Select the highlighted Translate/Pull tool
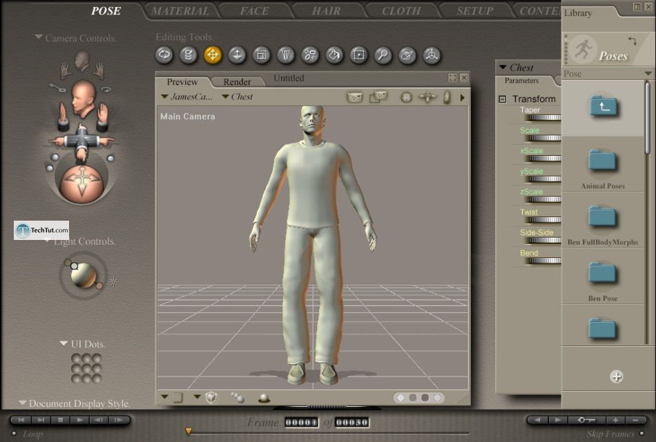This screenshot has height=442, width=656. coord(213,55)
